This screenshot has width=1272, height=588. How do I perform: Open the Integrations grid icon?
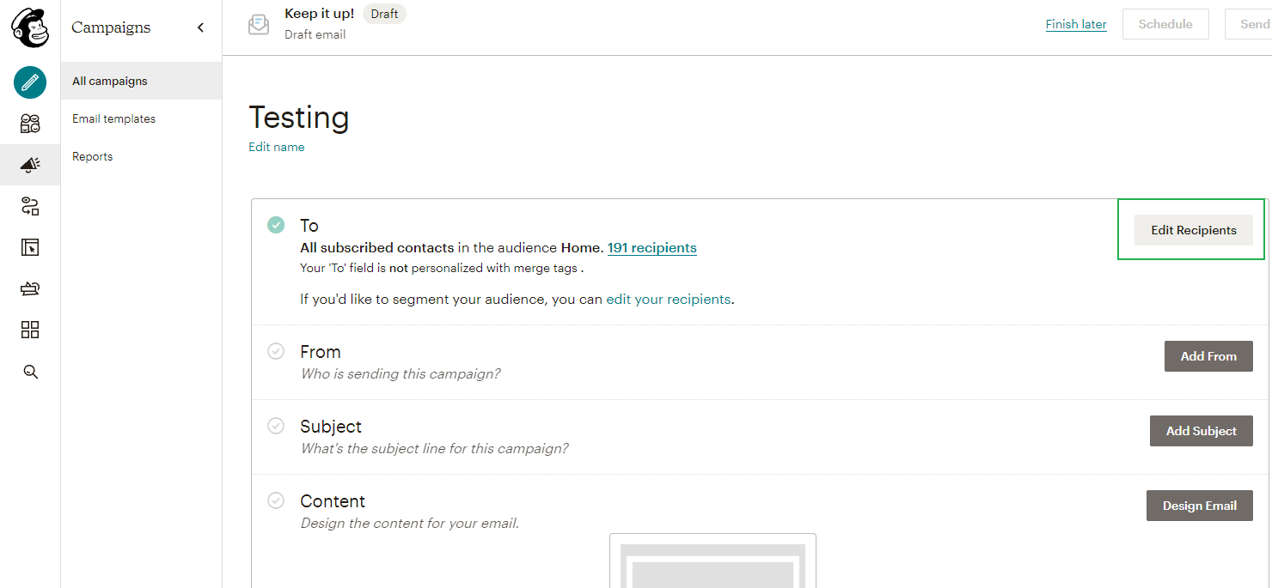click(30, 330)
